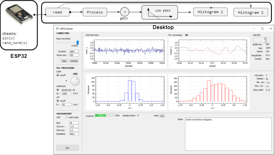Click the scale out button
Image resolution: width=275 pixels, height=155 pixels.
162,116
